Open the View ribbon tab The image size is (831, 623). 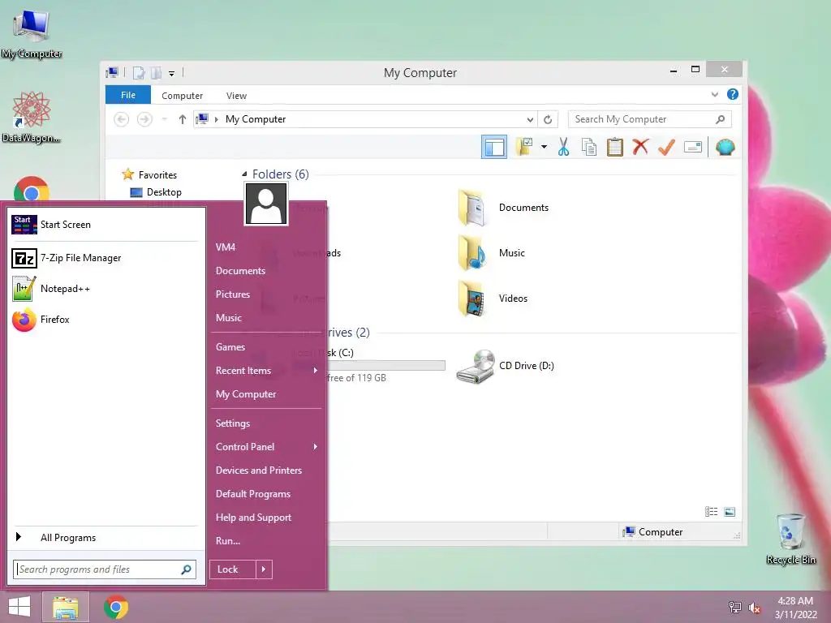(x=236, y=96)
